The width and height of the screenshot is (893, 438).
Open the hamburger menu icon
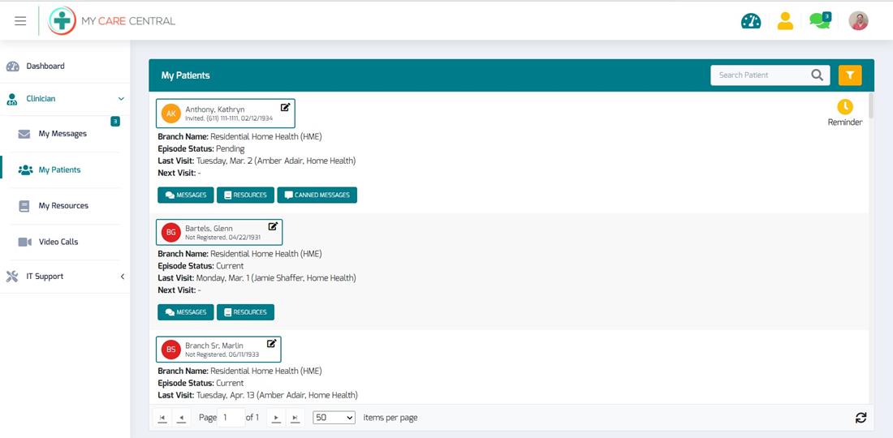20,21
